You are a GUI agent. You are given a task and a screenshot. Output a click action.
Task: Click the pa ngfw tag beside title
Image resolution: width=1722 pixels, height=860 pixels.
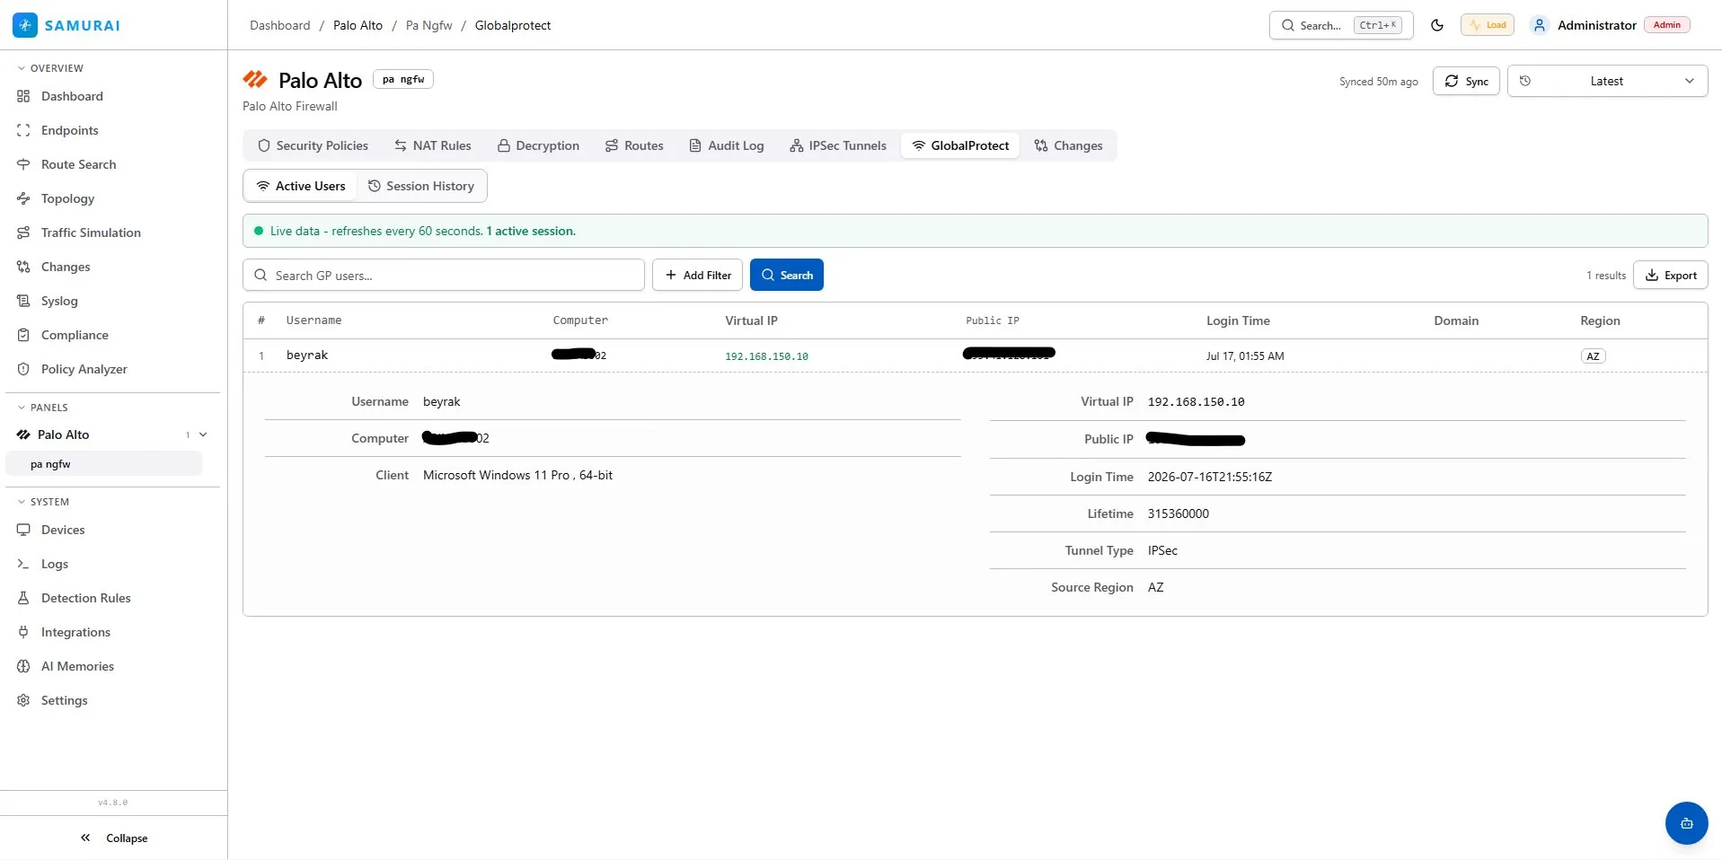point(403,79)
